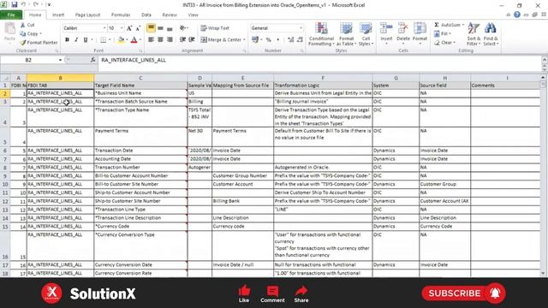548x308 pixels.
Task: Click the Comment button
Action: (272, 294)
